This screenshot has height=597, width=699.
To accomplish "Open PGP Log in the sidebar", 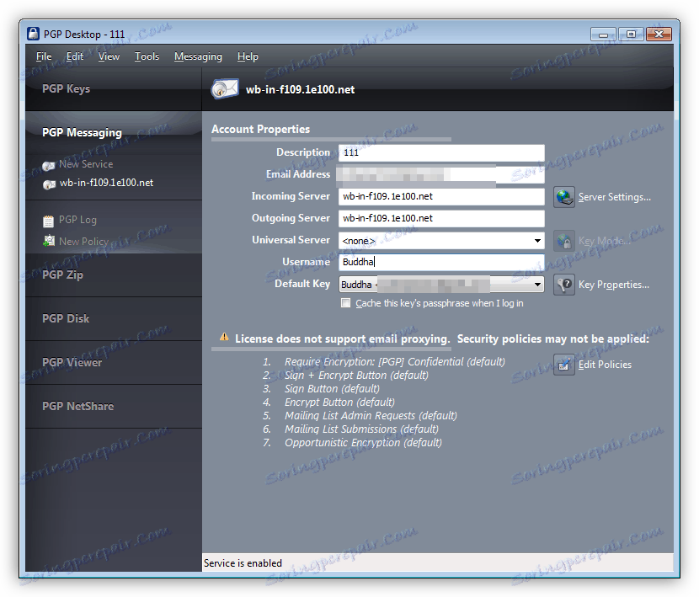I will (x=77, y=220).
